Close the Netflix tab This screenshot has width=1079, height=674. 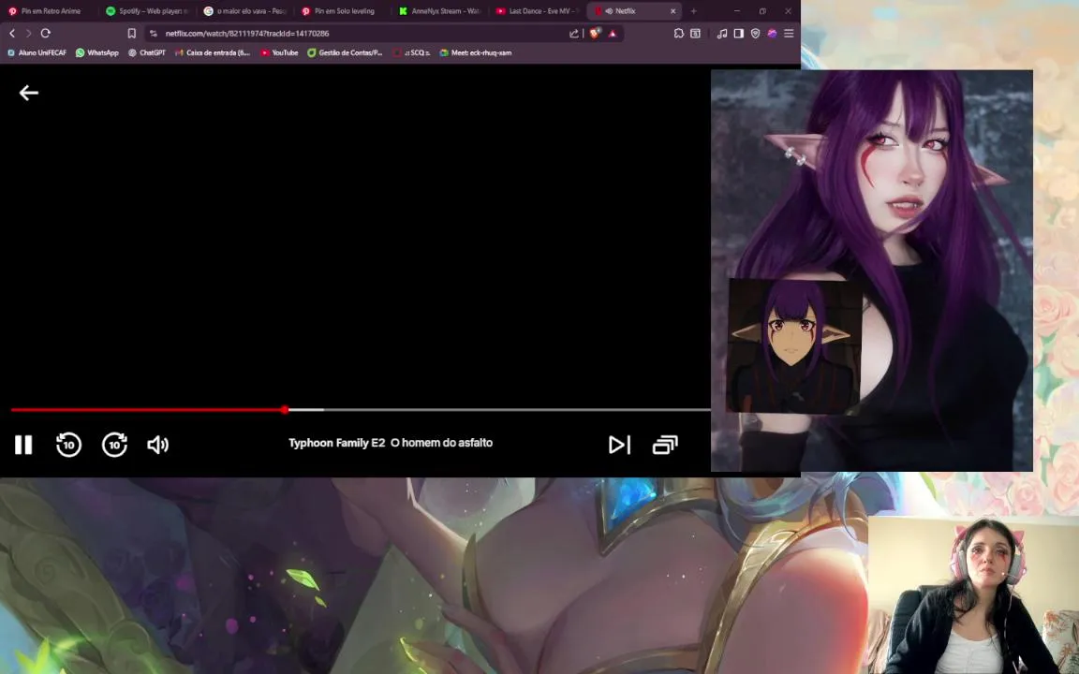(673, 11)
